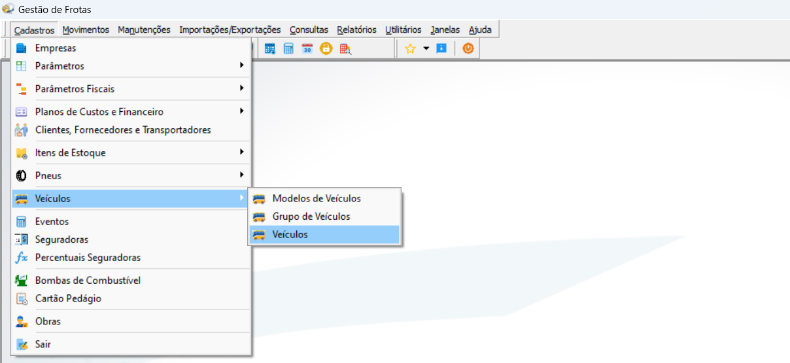Choose Eventos from the Cadastros menu
This screenshot has height=363, width=790.
coord(131,222)
